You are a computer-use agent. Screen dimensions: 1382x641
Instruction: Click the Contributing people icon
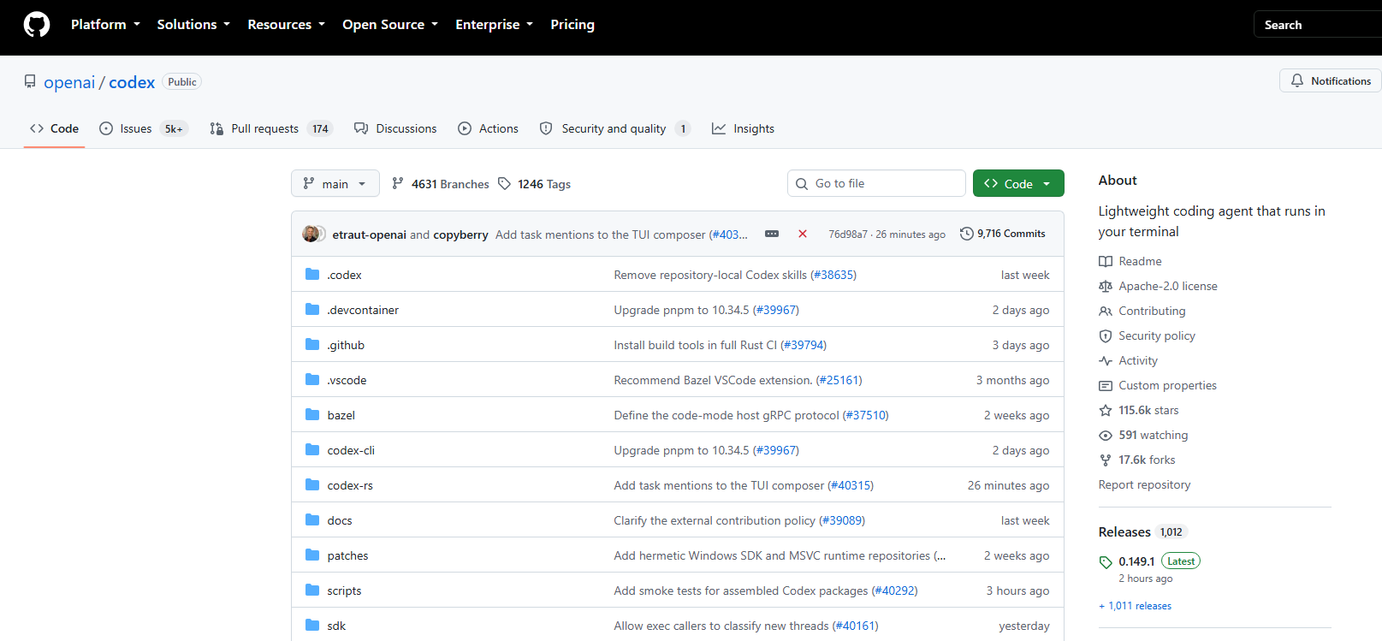click(1106, 311)
